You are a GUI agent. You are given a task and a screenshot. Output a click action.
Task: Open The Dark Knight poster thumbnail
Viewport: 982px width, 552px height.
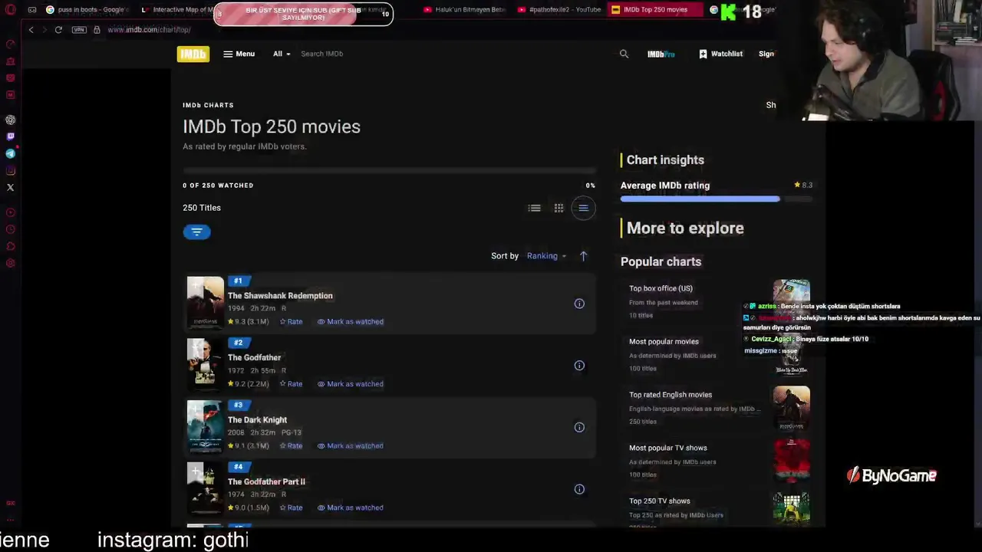(x=205, y=426)
